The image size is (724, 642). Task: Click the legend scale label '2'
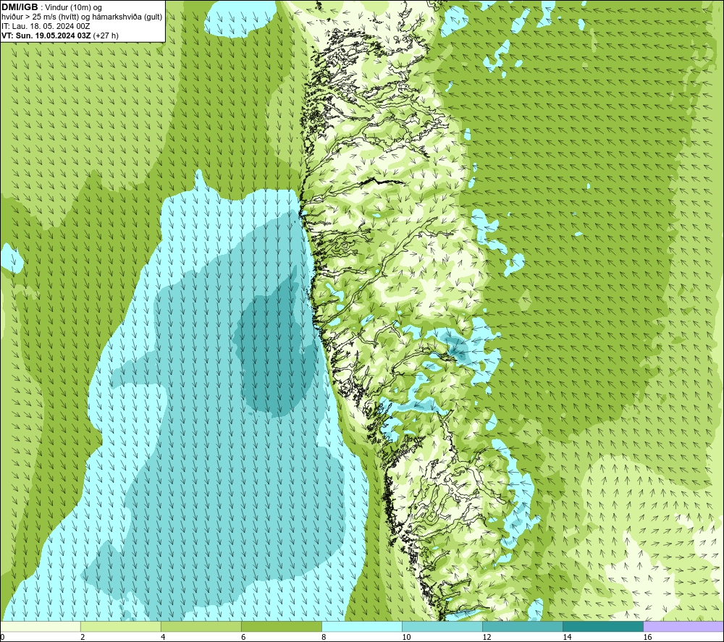coord(83,638)
